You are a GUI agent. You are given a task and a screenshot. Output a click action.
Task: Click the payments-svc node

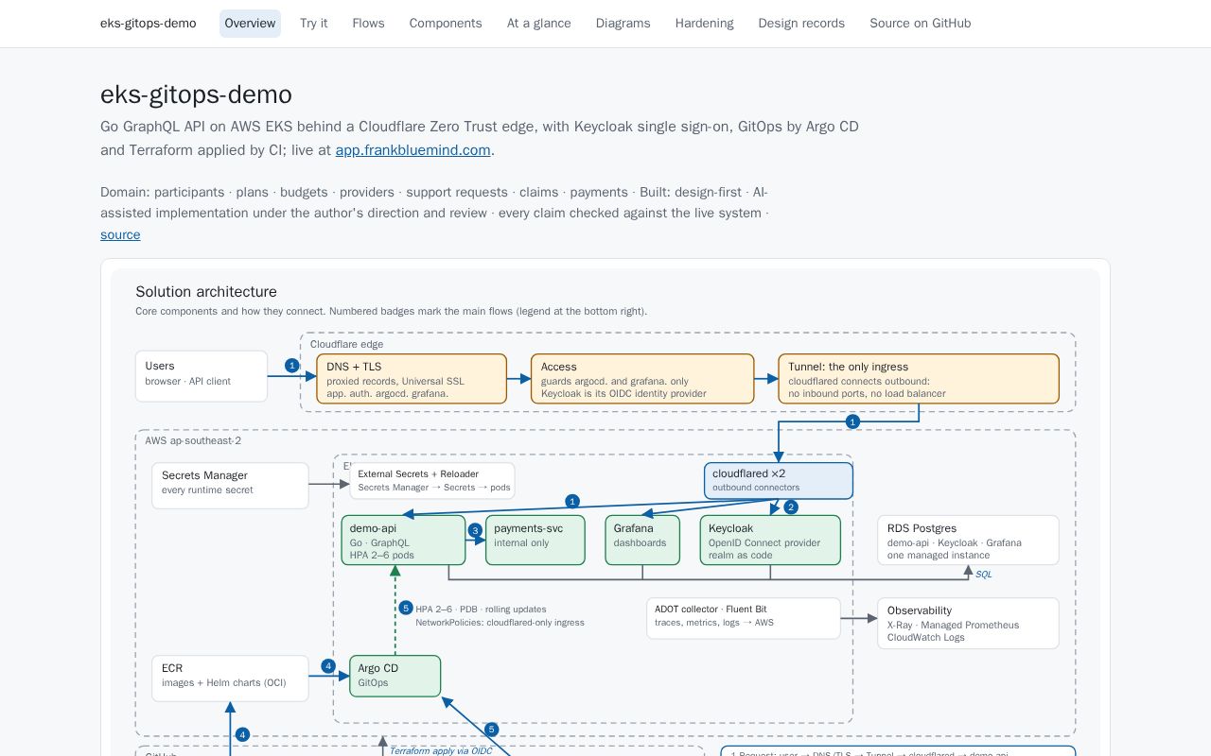[535, 541]
